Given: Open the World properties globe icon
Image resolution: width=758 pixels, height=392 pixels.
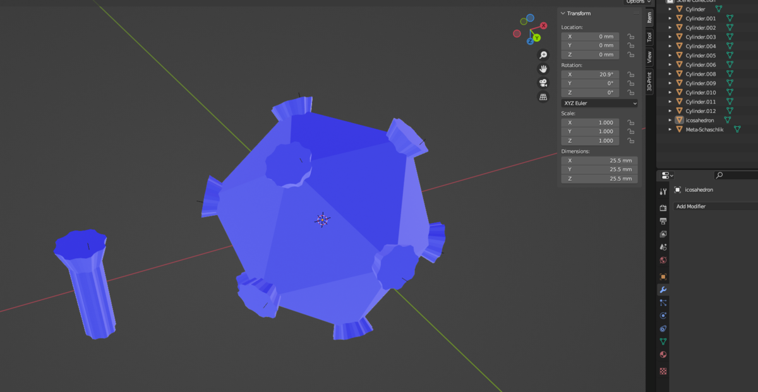Looking at the screenshot, I should coord(663,260).
